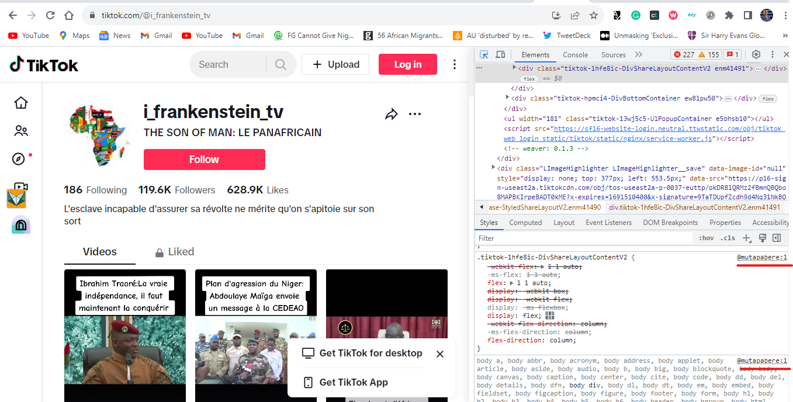Viewport: 793px width, 402px height.
Task: Open the Event Listeners tab
Action: pos(608,223)
